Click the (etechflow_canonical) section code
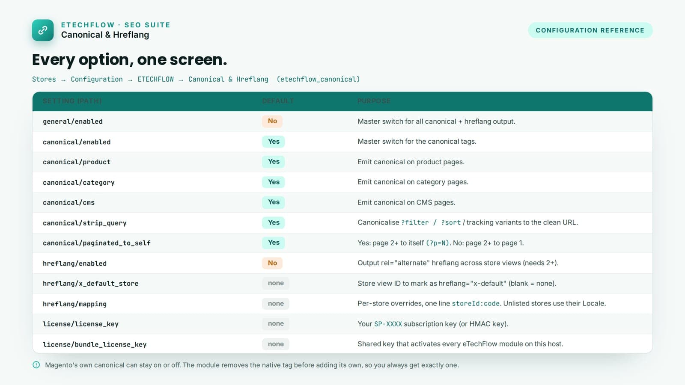Viewport: 685px width, 385px height. (318, 79)
